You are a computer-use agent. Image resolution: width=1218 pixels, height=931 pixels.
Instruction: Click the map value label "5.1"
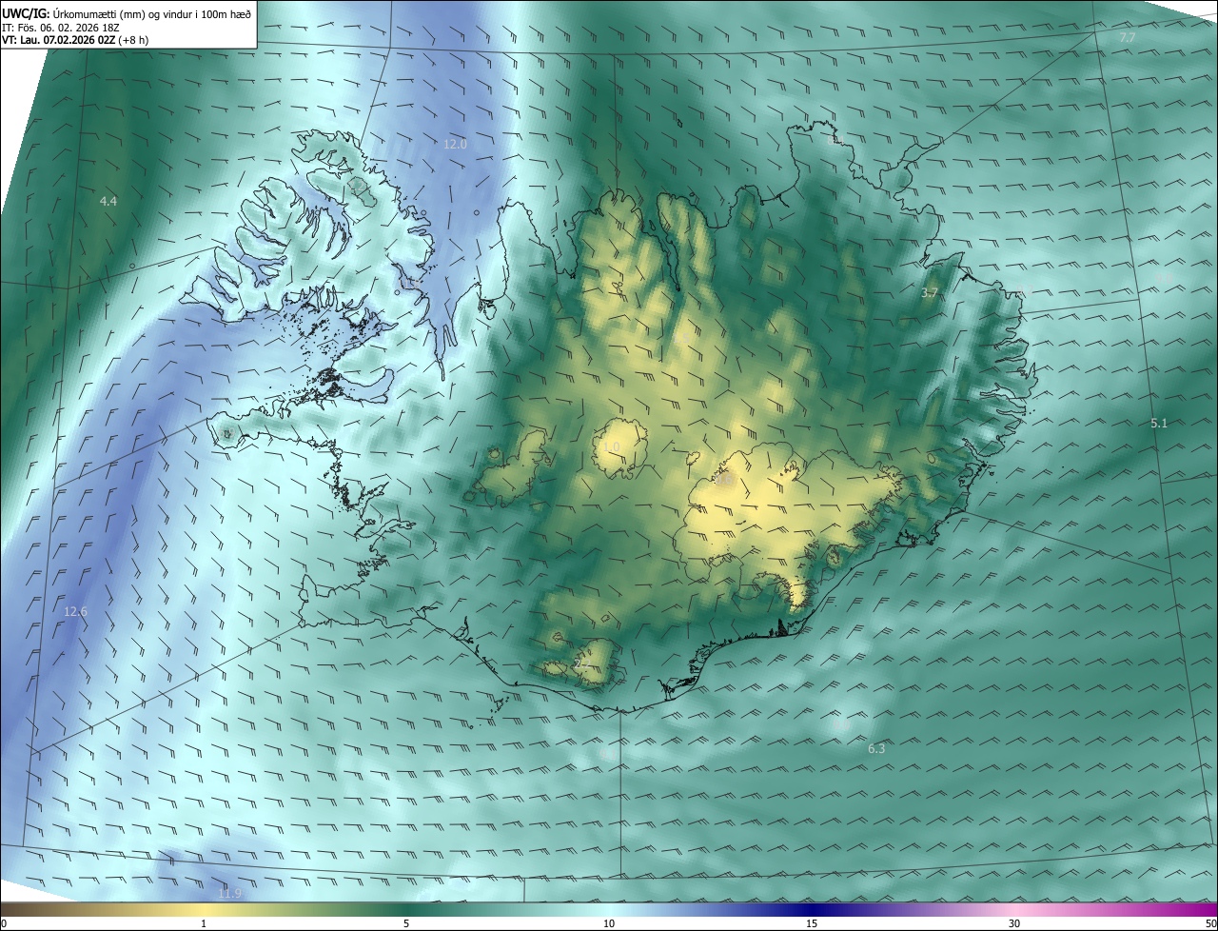pyautogui.click(x=1158, y=423)
